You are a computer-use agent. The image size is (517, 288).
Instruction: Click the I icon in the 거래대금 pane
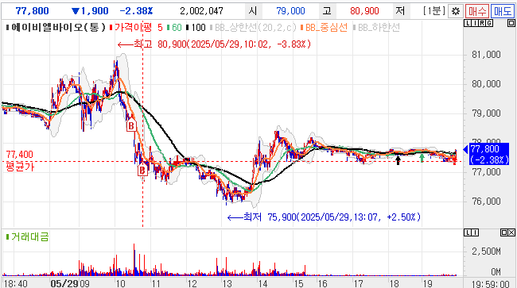pos(475,232)
